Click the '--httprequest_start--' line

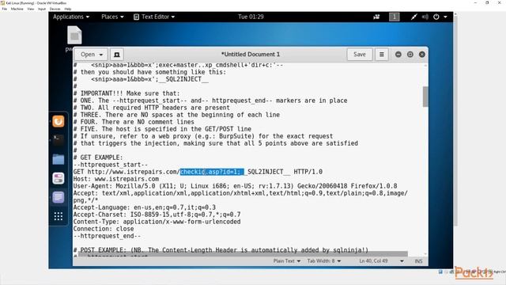[x=111, y=165]
